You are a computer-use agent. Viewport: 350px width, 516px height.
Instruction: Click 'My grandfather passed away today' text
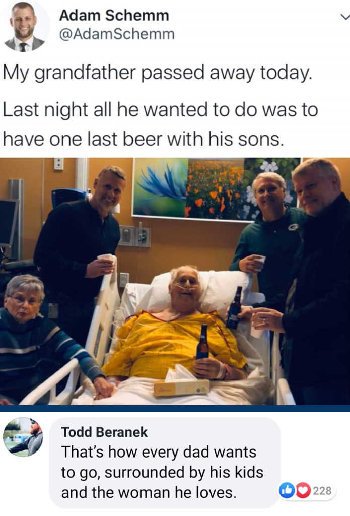point(157,73)
